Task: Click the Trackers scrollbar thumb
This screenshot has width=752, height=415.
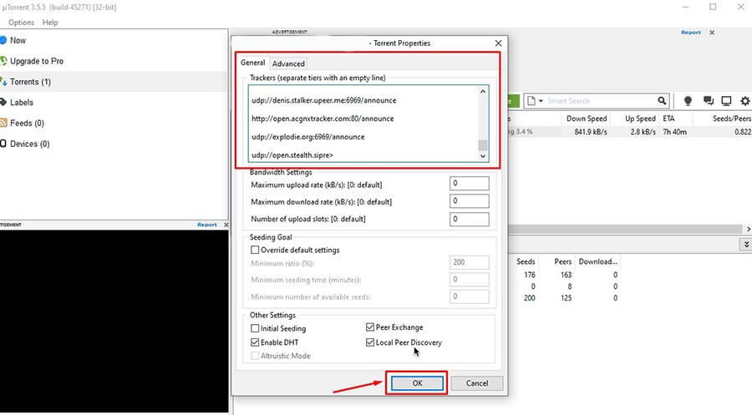Action: pyautogui.click(x=483, y=145)
